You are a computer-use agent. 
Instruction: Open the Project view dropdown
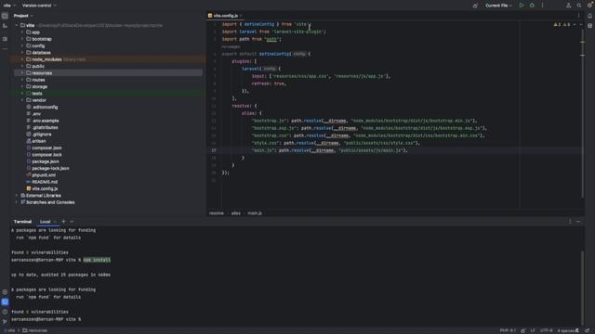pos(23,16)
